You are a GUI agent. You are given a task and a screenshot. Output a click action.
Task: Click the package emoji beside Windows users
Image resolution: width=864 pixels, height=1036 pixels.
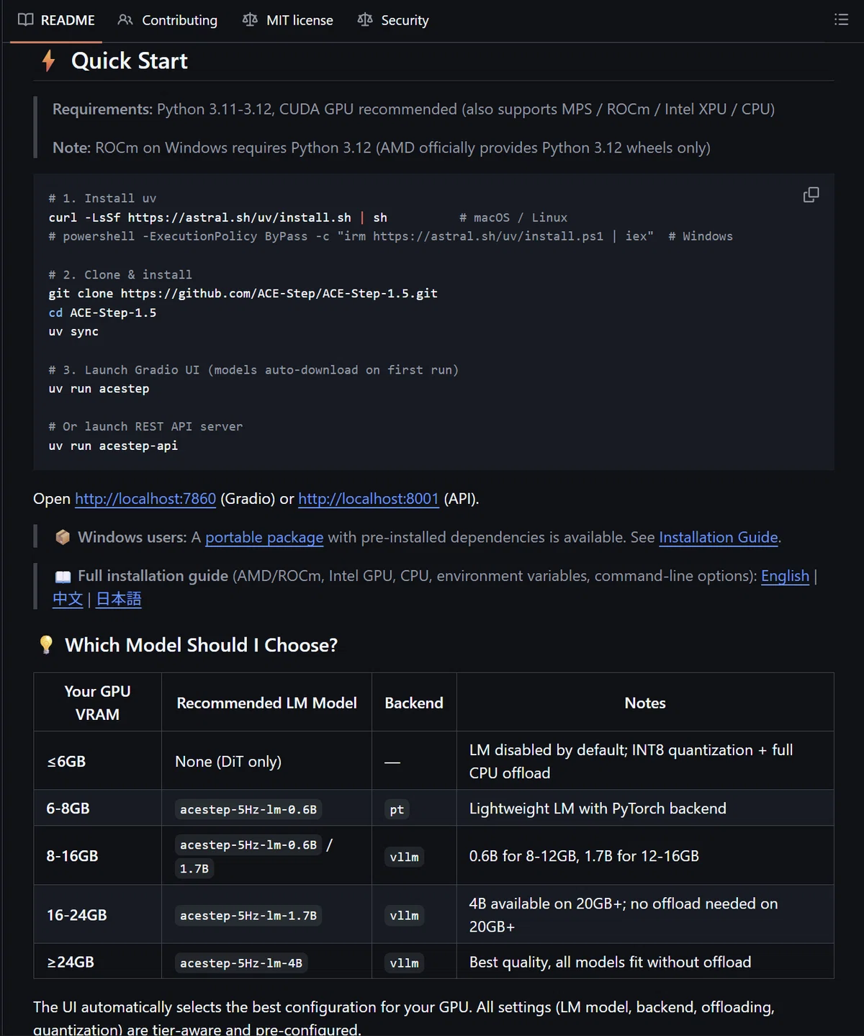point(63,537)
